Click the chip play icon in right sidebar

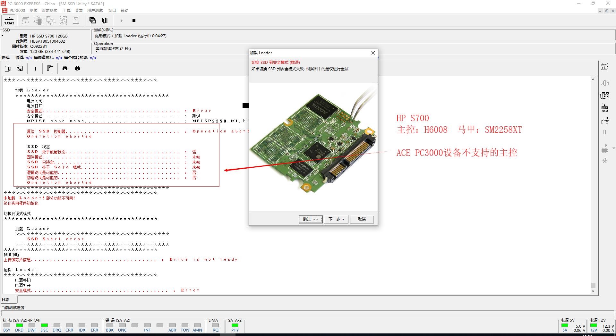[x=605, y=148]
